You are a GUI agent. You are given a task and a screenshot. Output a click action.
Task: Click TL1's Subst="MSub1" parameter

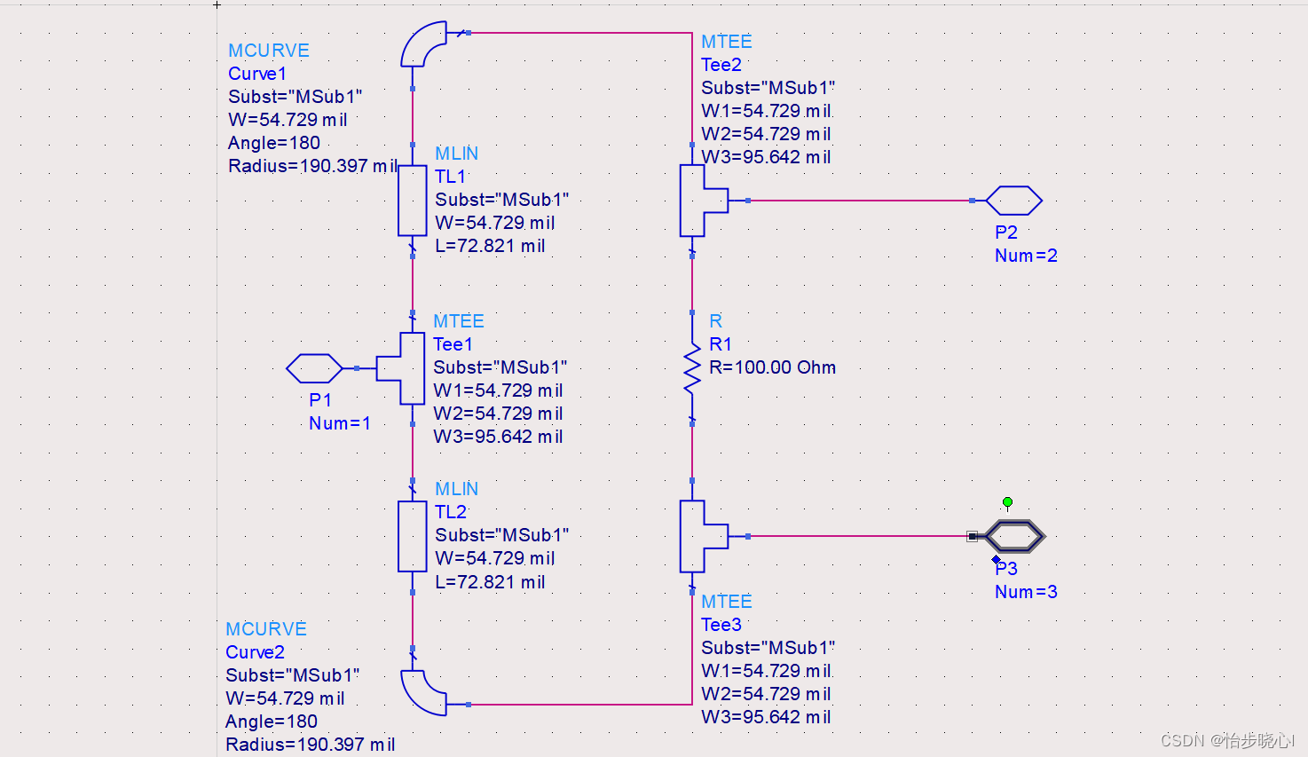click(x=501, y=200)
